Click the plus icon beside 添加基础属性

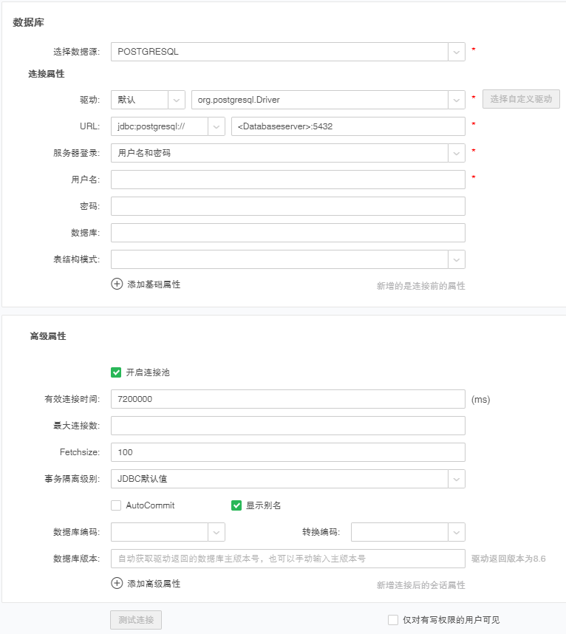(117, 284)
